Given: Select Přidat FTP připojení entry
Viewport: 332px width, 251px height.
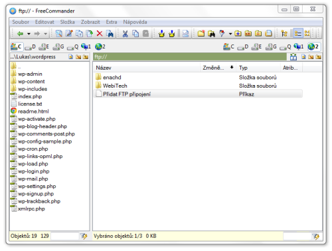Looking at the screenshot, I should (x=199, y=94).
